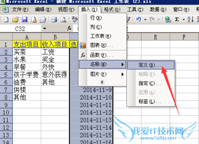The width and height of the screenshot is (199, 144).
Task: Open the AutoSum functions dropdown arrow
Action: tap(183, 19)
